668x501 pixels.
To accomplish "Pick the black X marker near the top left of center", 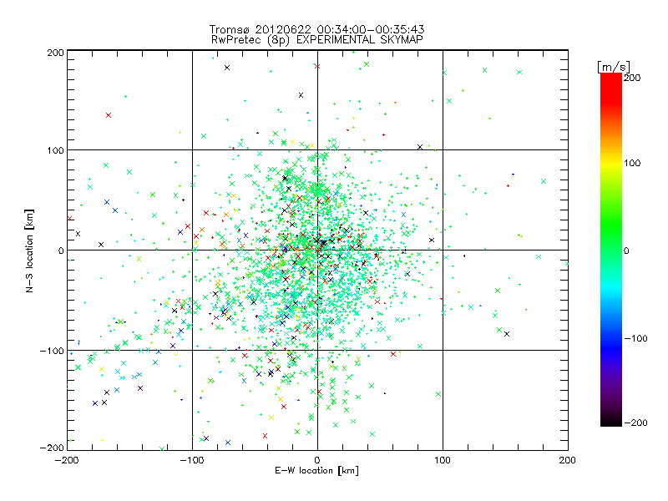I will tap(227, 68).
